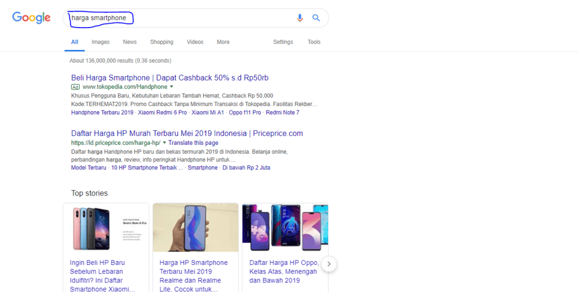The height and width of the screenshot is (292, 578).
Task: Open search Tools options
Action: pyautogui.click(x=314, y=42)
